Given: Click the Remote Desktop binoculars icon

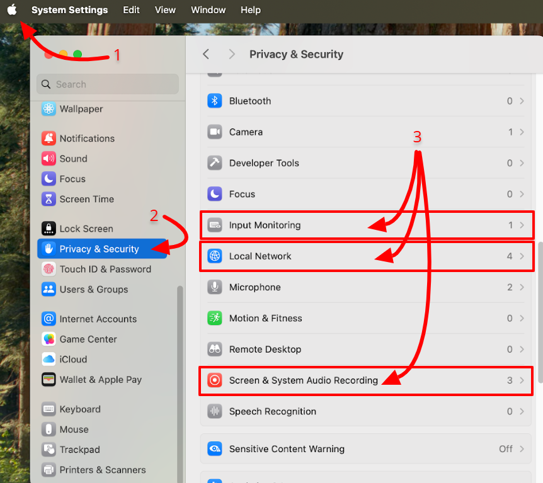Looking at the screenshot, I should point(215,349).
